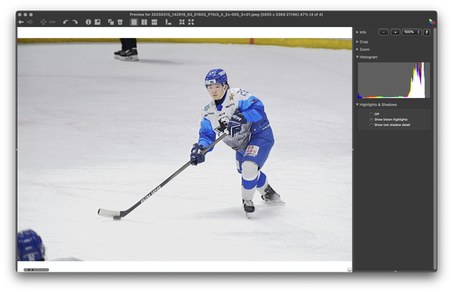Switch to stacked top-bottom image layout
The height and width of the screenshot is (293, 453).
pyautogui.click(x=154, y=22)
